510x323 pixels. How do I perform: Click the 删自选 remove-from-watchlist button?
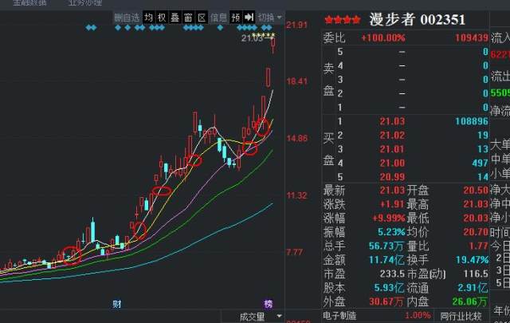[127, 18]
